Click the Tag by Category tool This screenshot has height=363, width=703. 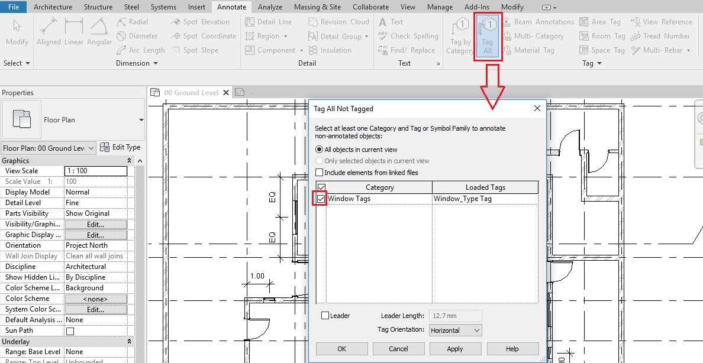click(x=460, y=37)
